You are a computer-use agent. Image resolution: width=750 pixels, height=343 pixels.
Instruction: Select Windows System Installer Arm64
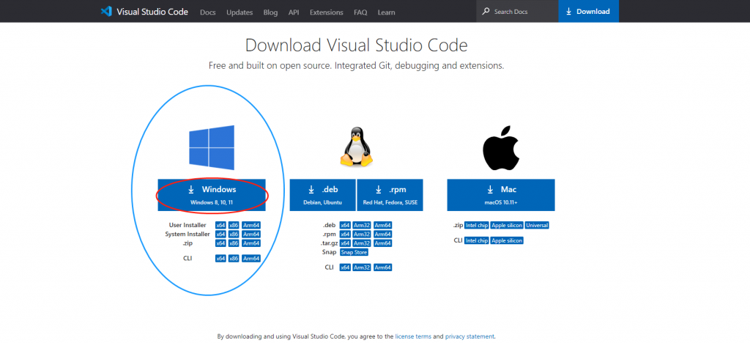[251, 234]
